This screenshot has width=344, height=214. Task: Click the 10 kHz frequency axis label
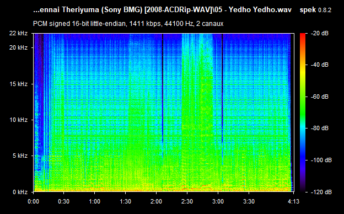tap(18, 120)
